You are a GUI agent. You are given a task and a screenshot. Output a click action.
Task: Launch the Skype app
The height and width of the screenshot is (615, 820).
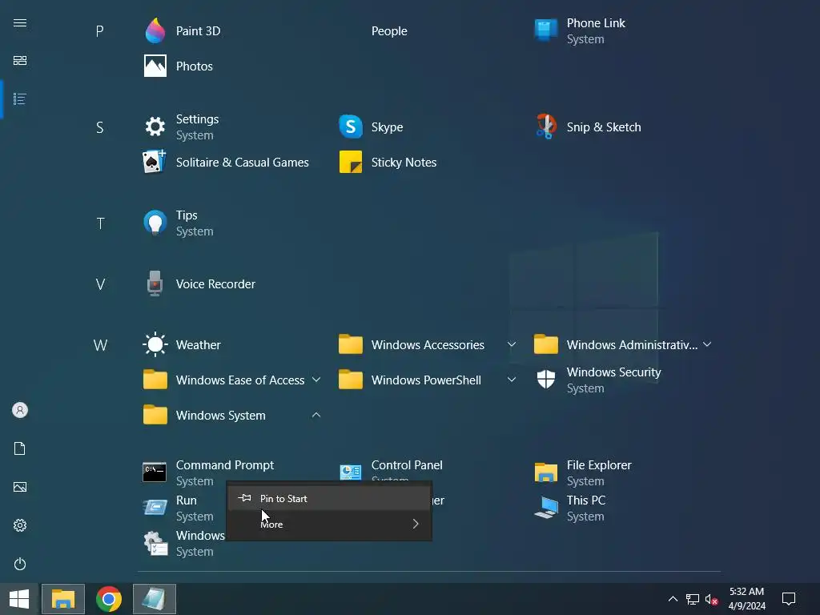(372, 127)
